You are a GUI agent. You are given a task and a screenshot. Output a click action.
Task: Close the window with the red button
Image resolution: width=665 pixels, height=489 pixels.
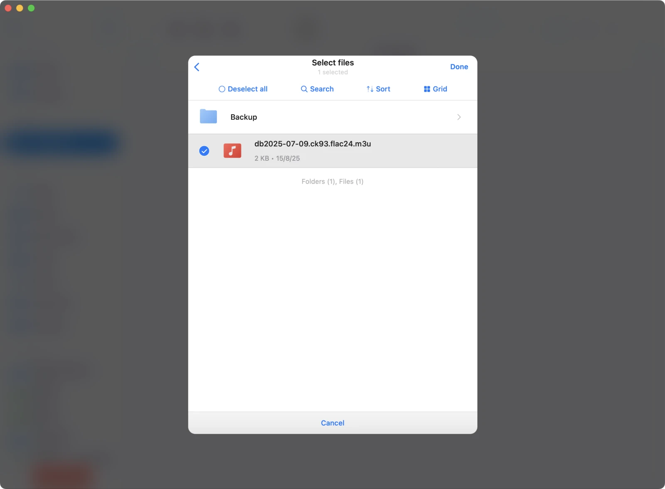[x=8, y=8]
